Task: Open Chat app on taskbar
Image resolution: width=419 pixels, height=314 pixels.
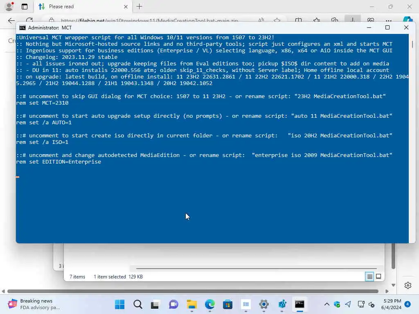Action: coord(173,304)
